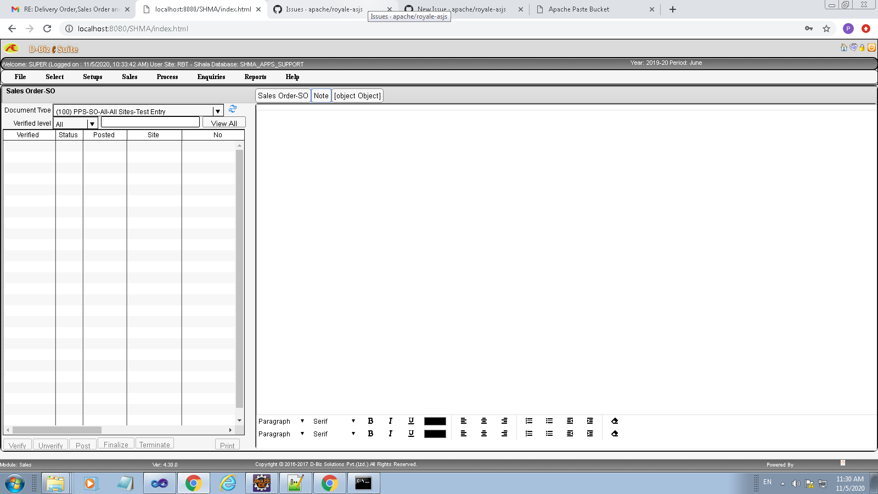Clear text formatting with the eraser icon
878x494 pixels.
coord(614,421)
